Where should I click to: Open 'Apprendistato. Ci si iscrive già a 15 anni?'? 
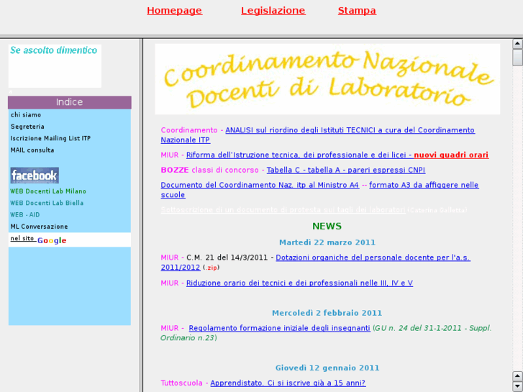click(x=288, y=383)
